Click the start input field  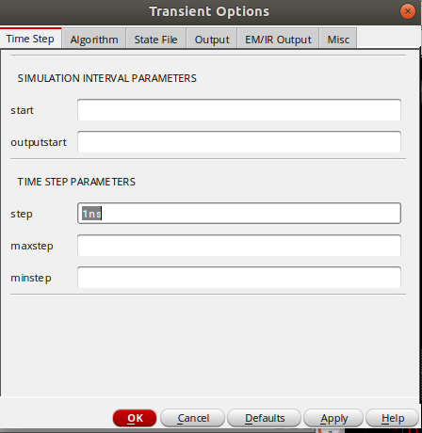tap(239, 110)
